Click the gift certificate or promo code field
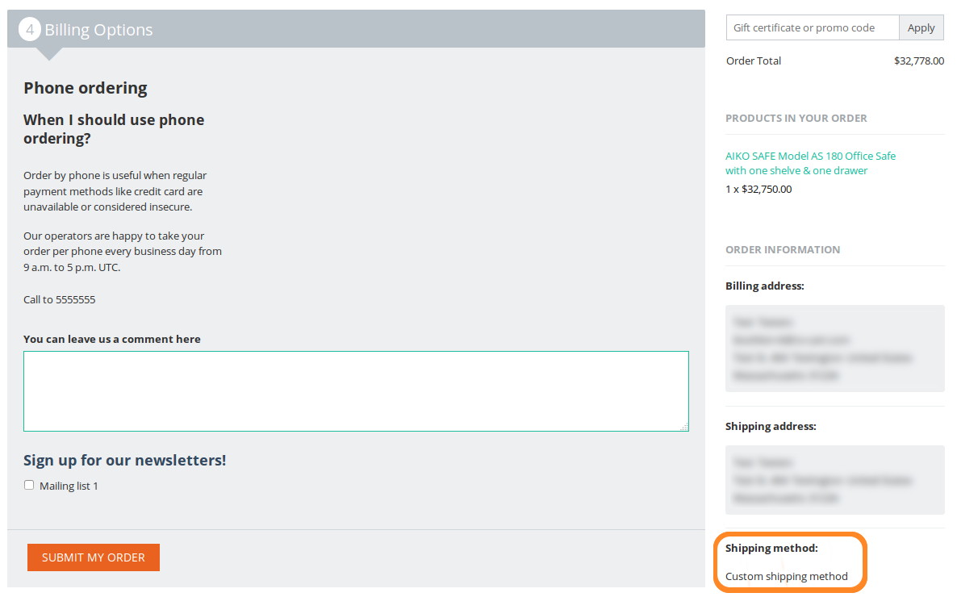 point(813,28)
